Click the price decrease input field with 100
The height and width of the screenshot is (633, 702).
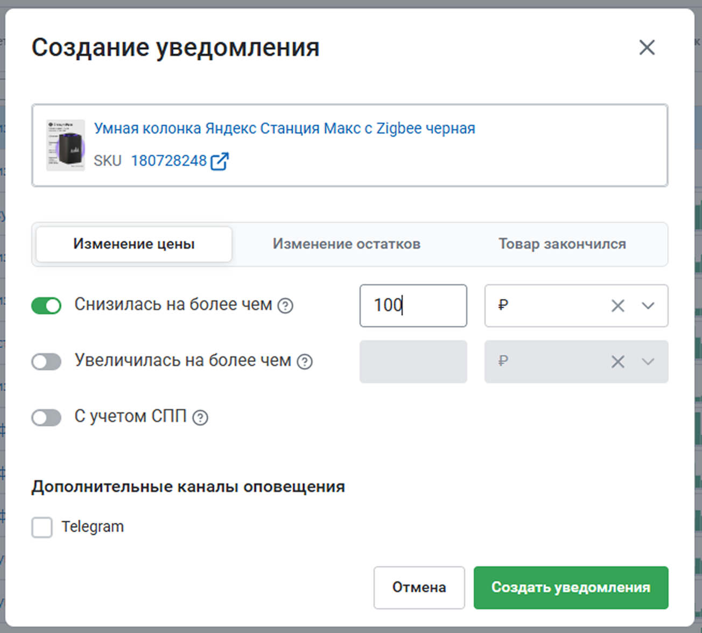coord(413,306)
